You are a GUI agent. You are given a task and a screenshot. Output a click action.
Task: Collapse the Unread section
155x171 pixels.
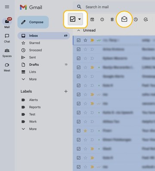(x=78, y=31)
